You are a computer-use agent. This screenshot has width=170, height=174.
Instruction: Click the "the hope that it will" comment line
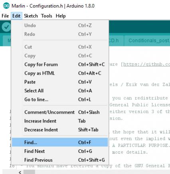point(141,132)
